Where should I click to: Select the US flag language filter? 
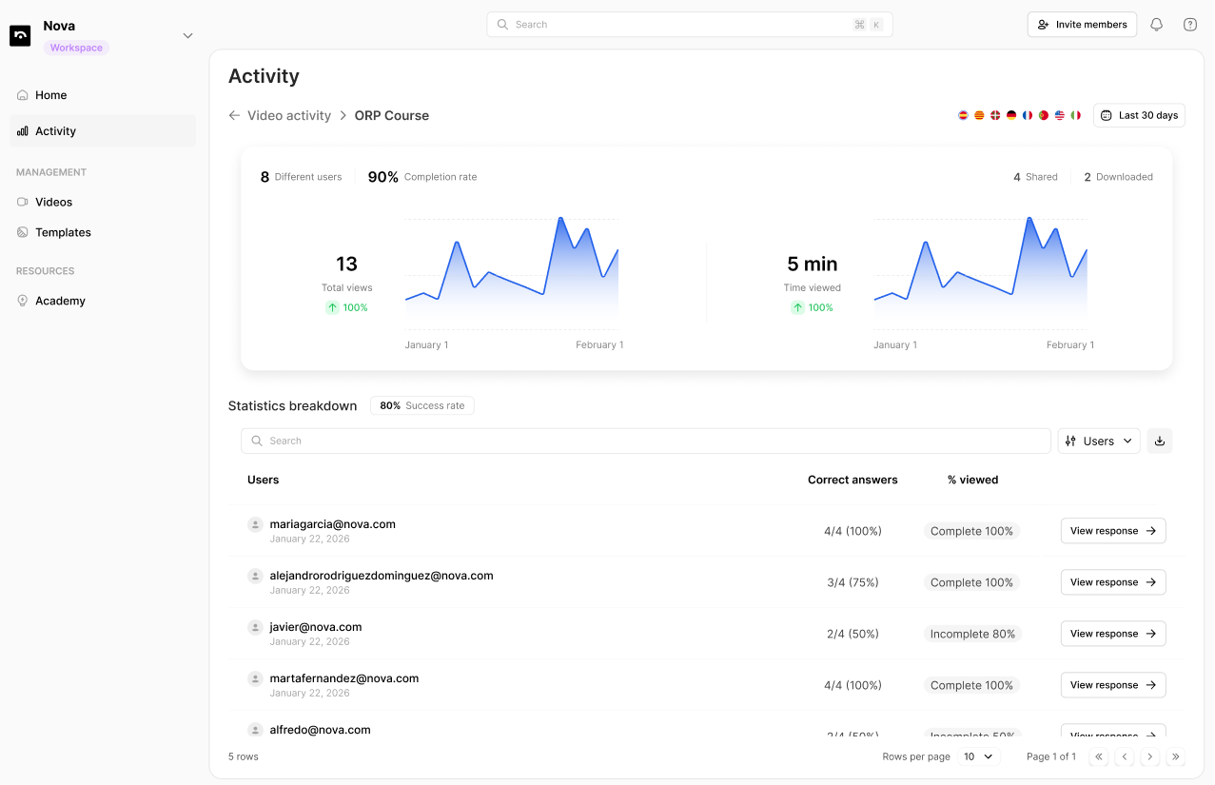pyautogui.click(x=1060, y=115)
